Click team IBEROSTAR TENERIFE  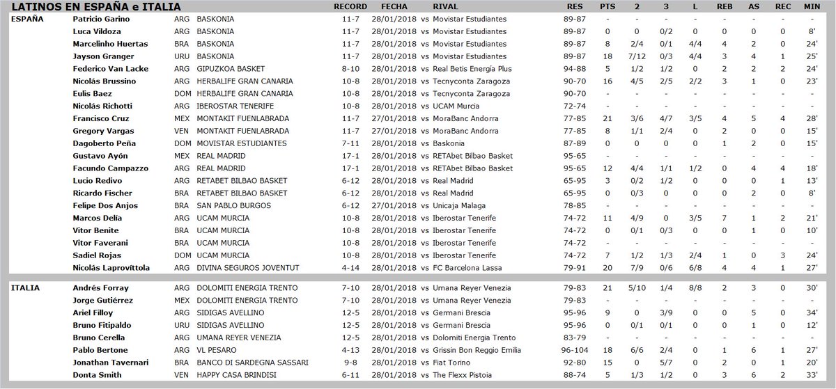236,105
